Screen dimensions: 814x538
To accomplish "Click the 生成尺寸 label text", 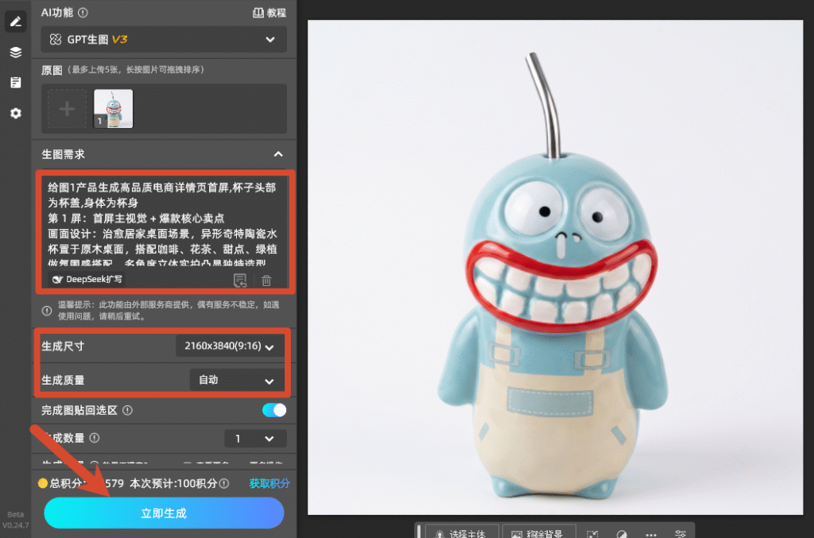I will coord(63,346).
